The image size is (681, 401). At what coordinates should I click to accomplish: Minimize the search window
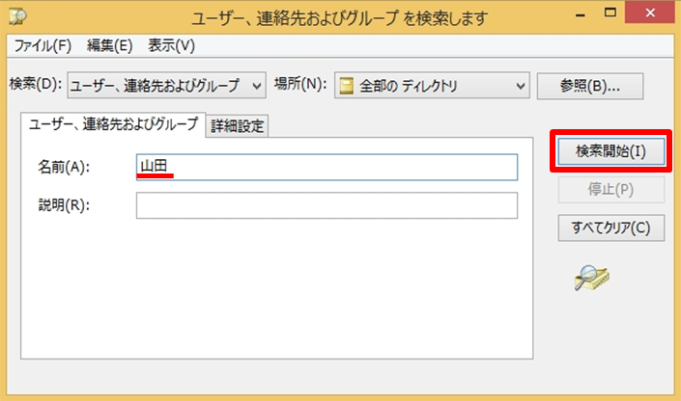[580, 14]
